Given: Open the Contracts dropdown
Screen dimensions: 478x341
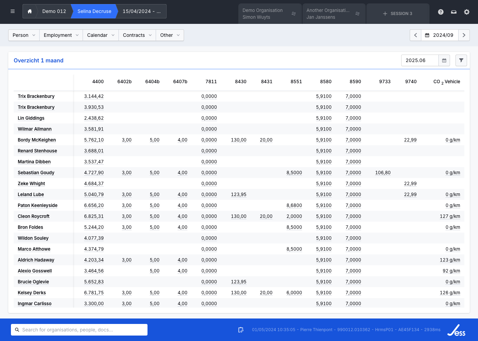Looking at the screenshot, I should [x=137, y=35].
